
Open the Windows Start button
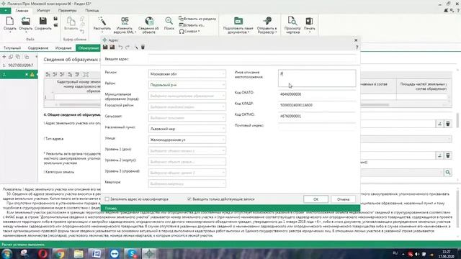point(6,253)
